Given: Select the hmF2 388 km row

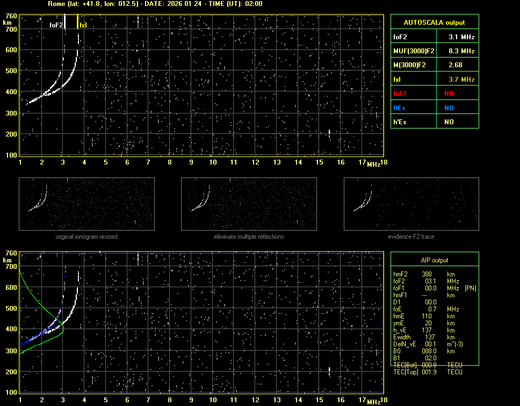Looking at the screenshot, I should [x=428, y=274].
